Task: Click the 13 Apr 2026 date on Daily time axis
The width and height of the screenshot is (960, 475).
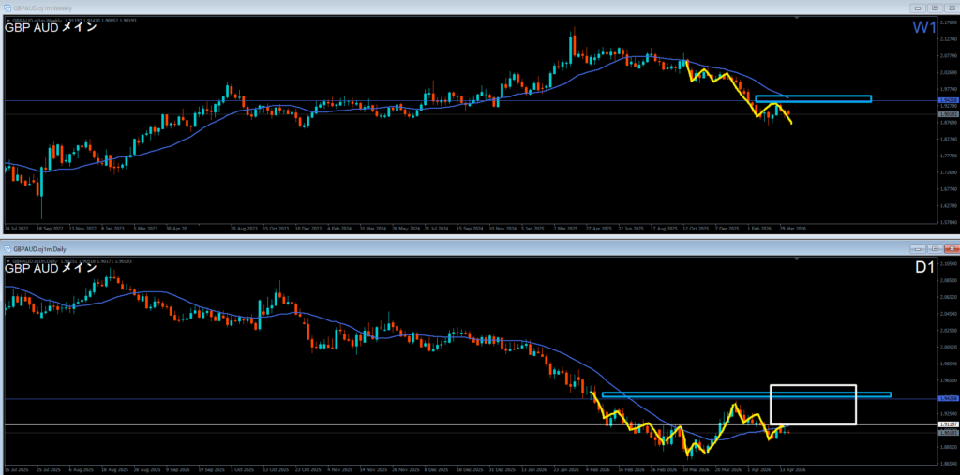Action: (x=792, y=468)
